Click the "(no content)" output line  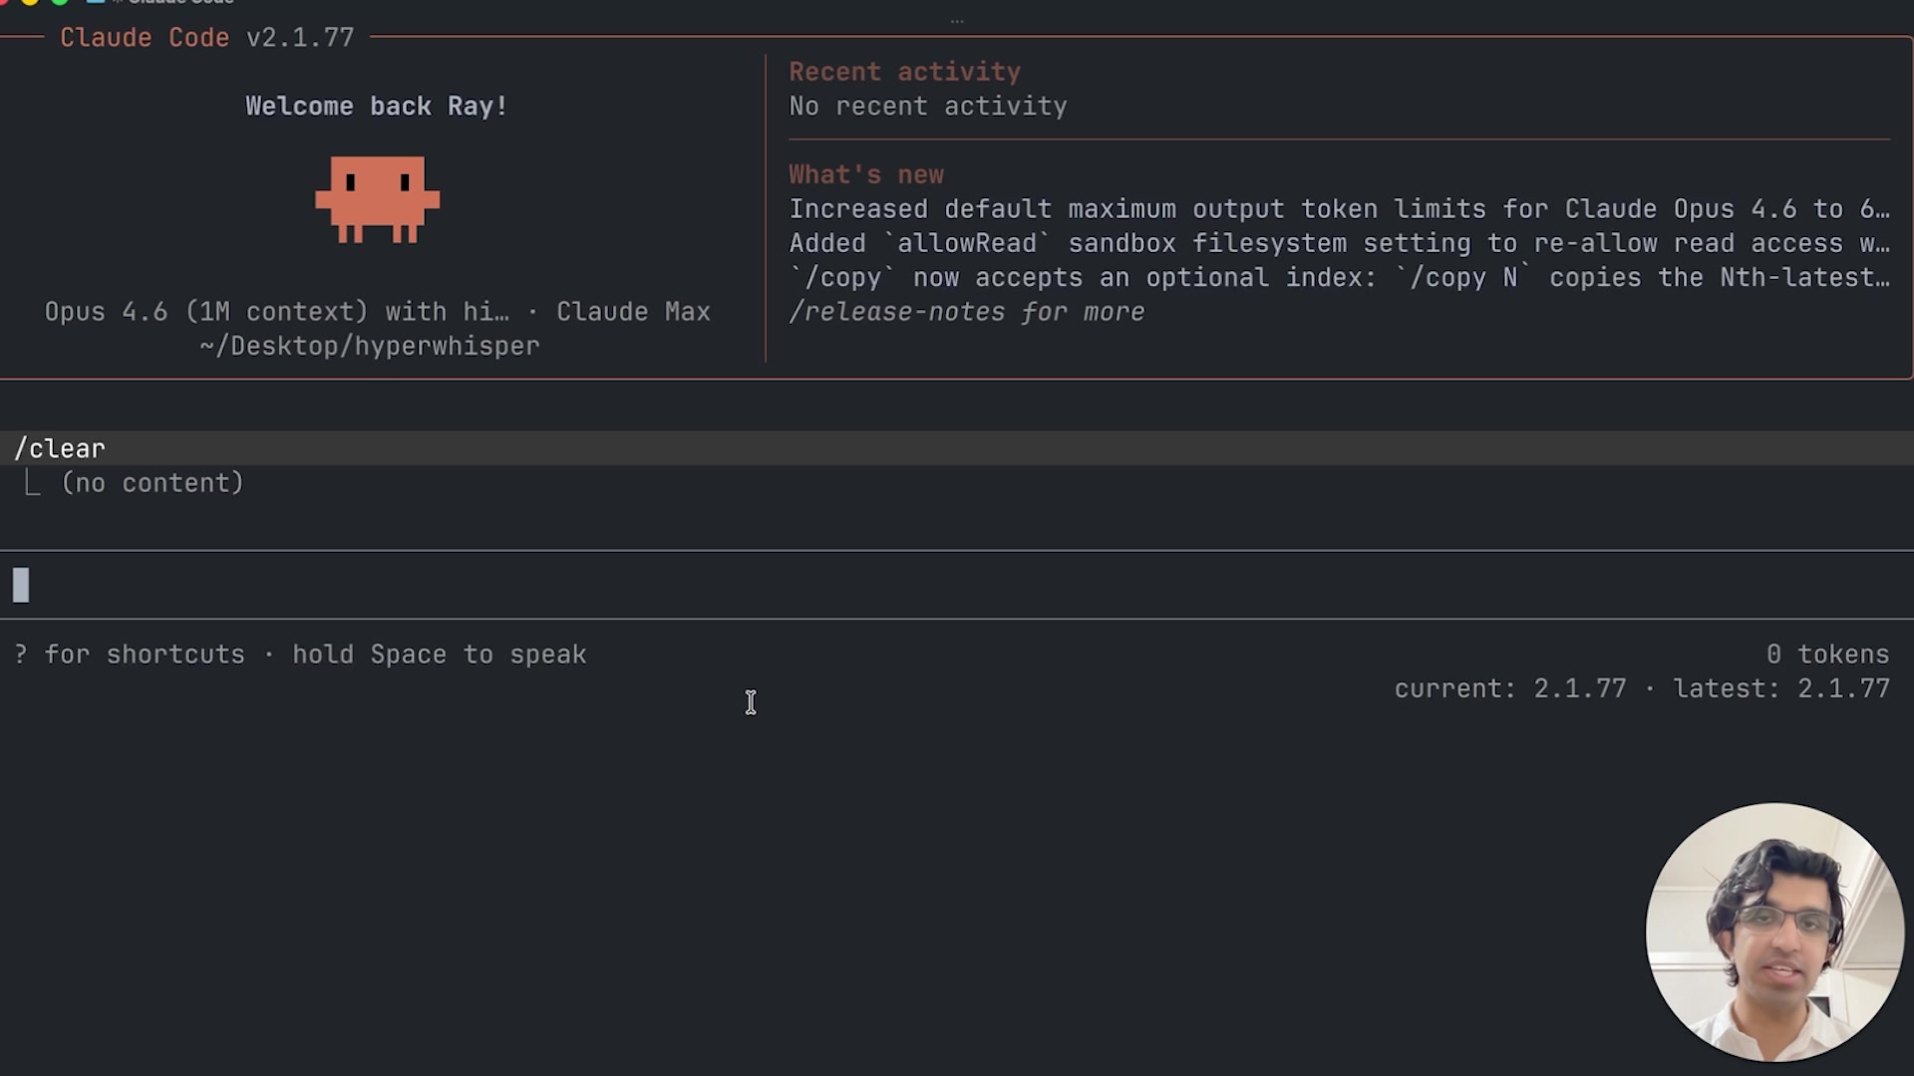[x=152, y=483]
